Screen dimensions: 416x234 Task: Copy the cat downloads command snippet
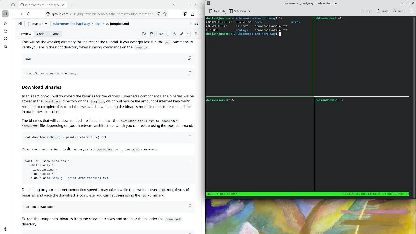tap(189, 137)
